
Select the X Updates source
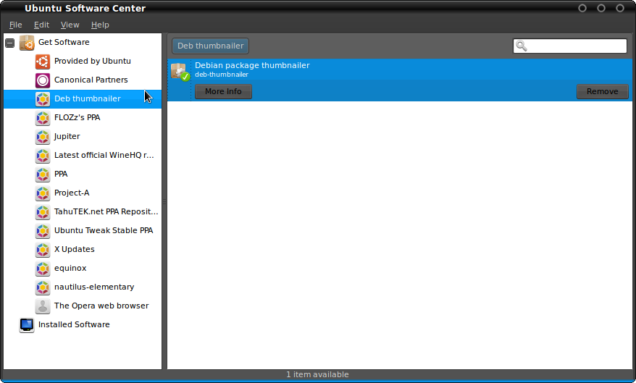74,250
